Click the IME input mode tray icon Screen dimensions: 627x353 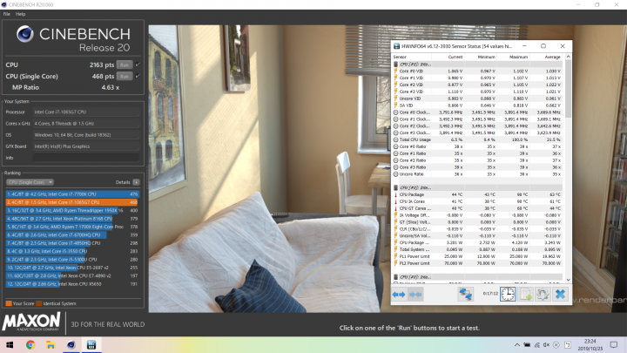click(x=568, y=345)
